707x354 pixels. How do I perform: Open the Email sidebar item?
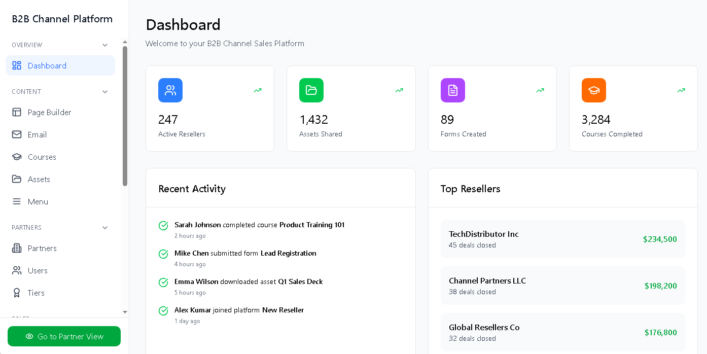click(37, 135)
